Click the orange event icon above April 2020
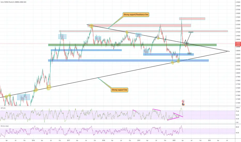This screenshot has height=142, width=241. pos(183,104)
